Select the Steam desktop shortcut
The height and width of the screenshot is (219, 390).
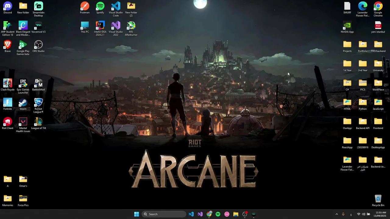point(23,104)
